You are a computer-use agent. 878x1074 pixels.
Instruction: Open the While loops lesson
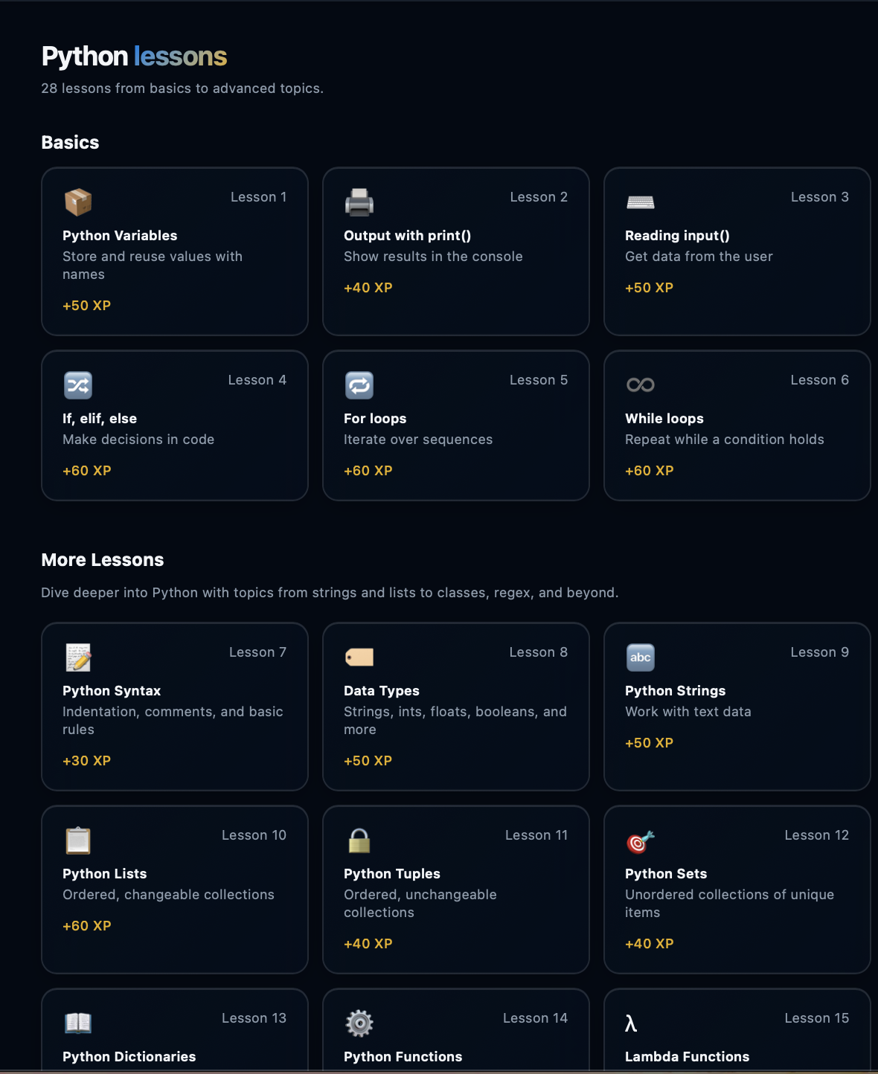pyautogui.click(x=664, y=419)
